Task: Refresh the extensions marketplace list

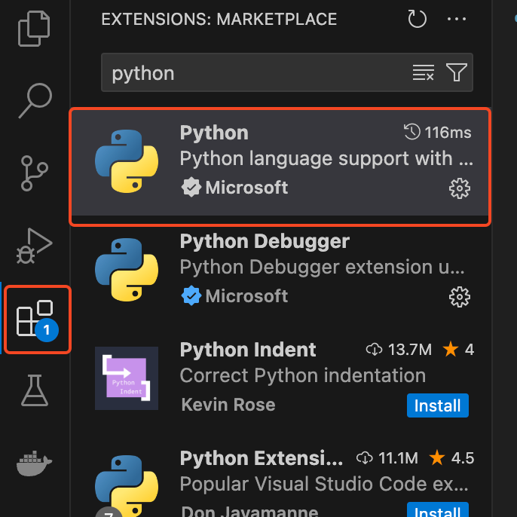Action: [418, 20]
